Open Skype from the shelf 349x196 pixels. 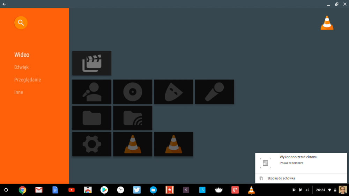202,190
